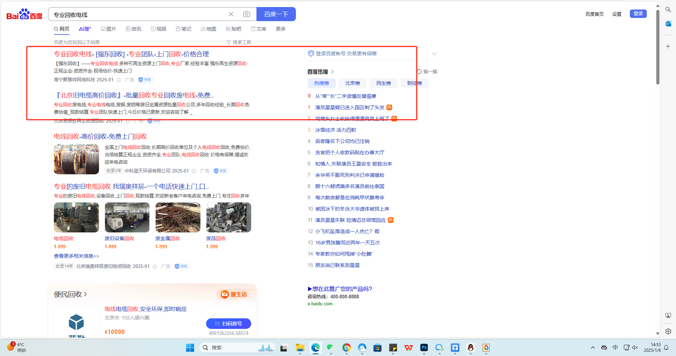Open the 电线回收-高价回收 result link
Viewport: 676px width, 356px height.
pos(100,136)
